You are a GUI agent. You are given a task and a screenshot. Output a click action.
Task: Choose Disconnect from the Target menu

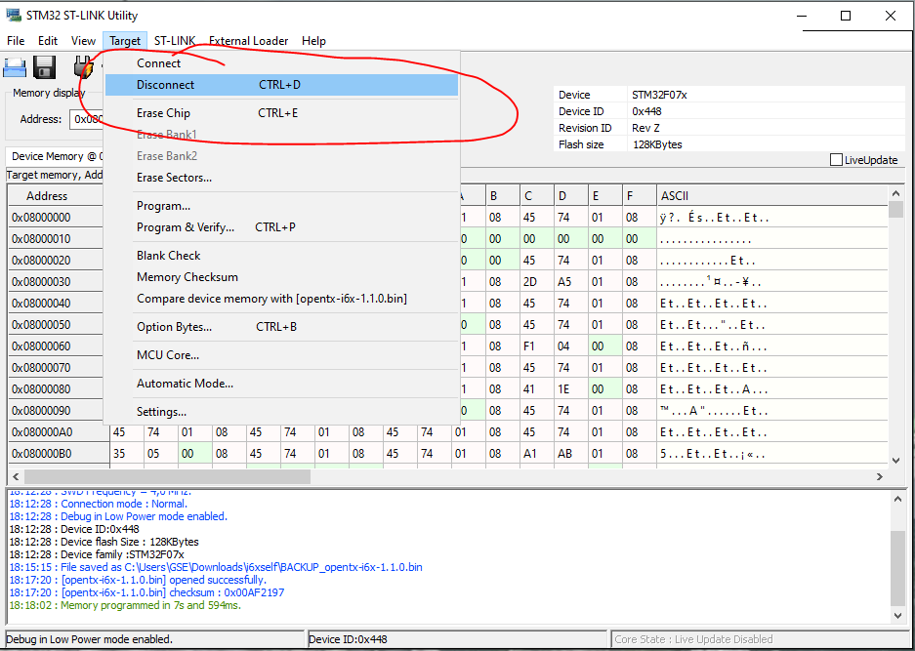coord(165,85)
